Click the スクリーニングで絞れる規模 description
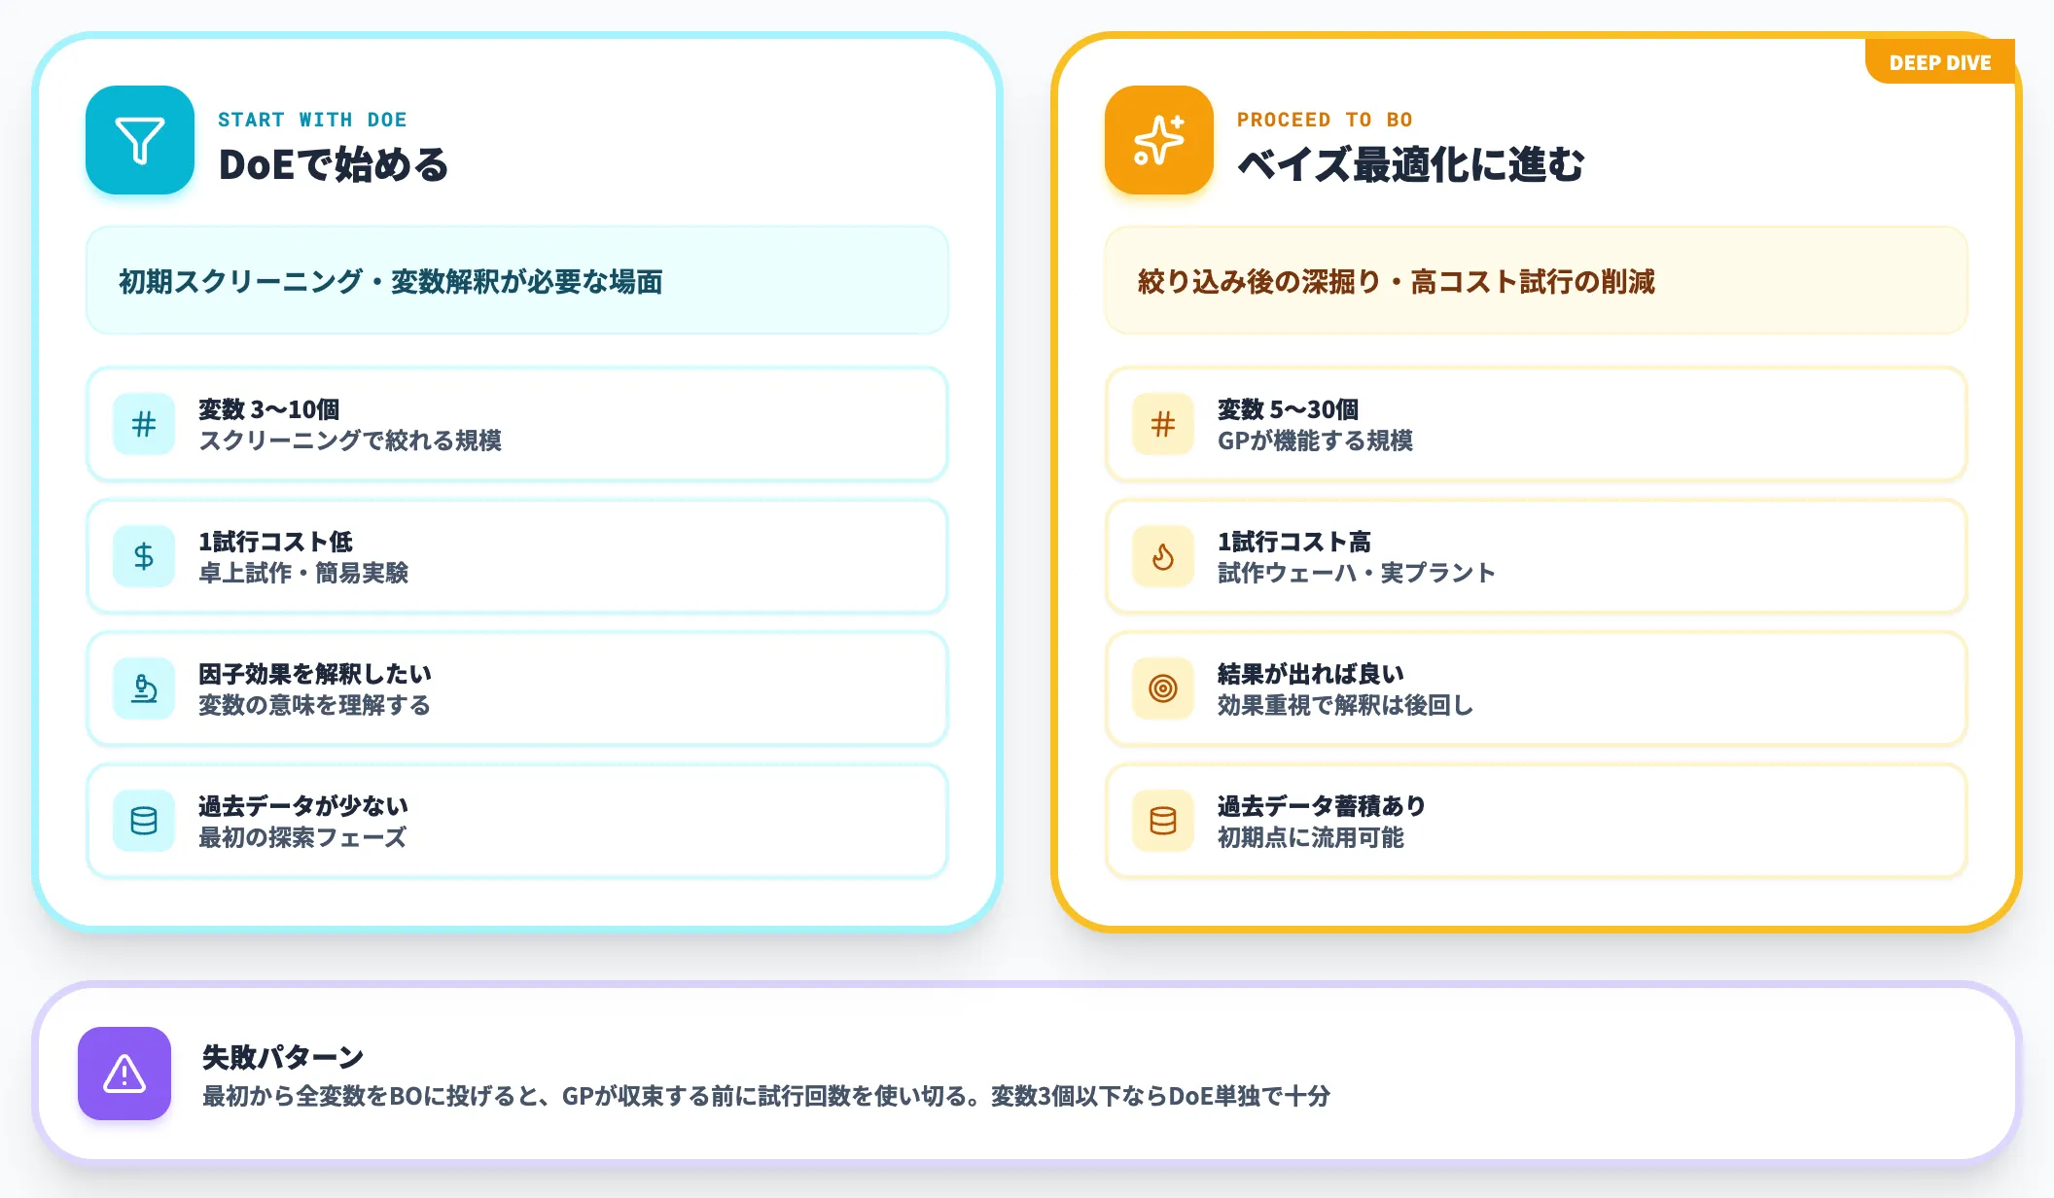Screen dimensions: 2054x1198 [350, 440]
